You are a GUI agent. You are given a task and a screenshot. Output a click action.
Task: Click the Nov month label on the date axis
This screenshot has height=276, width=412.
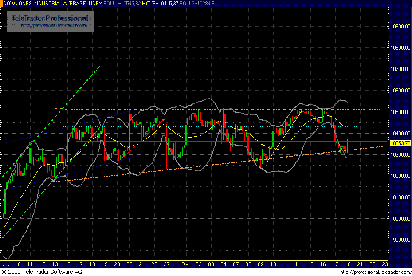[5, 264]
